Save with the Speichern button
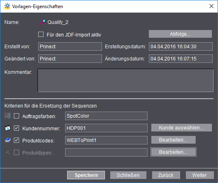The height and width of the screenshot is (183, 218). pyautogui.click(x=86, y=175)
